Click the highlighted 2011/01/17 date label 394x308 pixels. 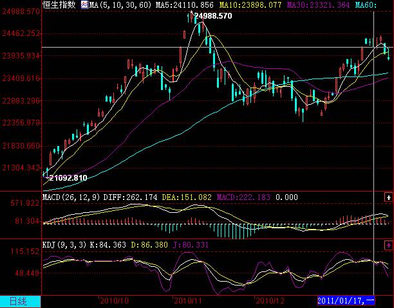click(x=346, y=300)
